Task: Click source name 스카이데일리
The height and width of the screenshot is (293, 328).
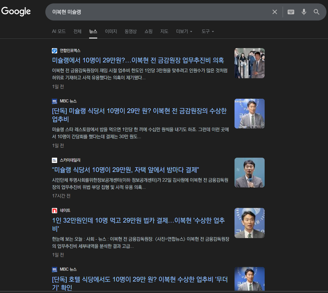Action: click(x=70, y=160)
